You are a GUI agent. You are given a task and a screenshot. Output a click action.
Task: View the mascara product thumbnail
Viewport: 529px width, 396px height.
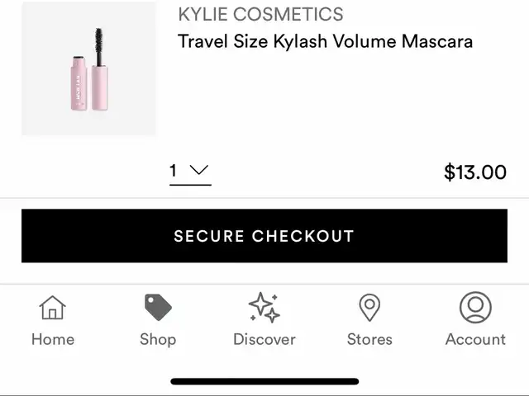pyautogui.click(x=89, y=68)
